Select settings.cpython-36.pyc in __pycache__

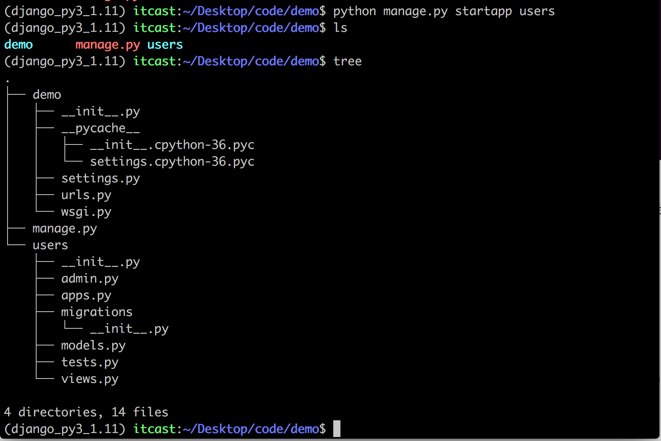coord(172,162)
